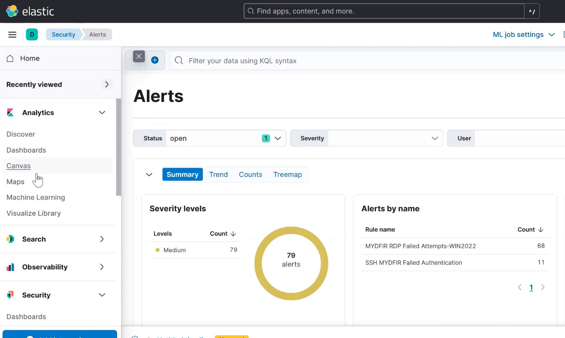Viewport: 565px width, 338px height.
Task: Open the Severity filter dropdown
Action: pyautogui.click(x=366, y=138)
